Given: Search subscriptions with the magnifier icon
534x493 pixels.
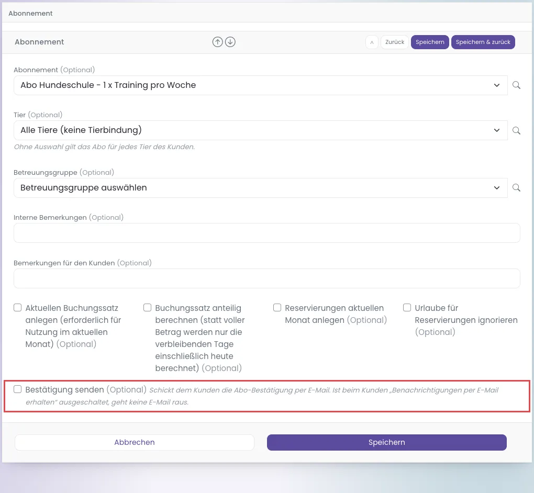Looking at the screenshot, I should click(516, 85).
